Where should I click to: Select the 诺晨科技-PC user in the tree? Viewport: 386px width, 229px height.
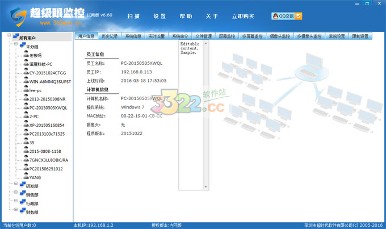[x=41, y=64]
